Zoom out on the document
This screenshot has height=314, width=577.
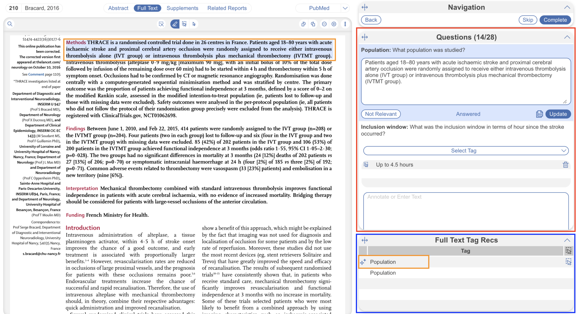324,24
